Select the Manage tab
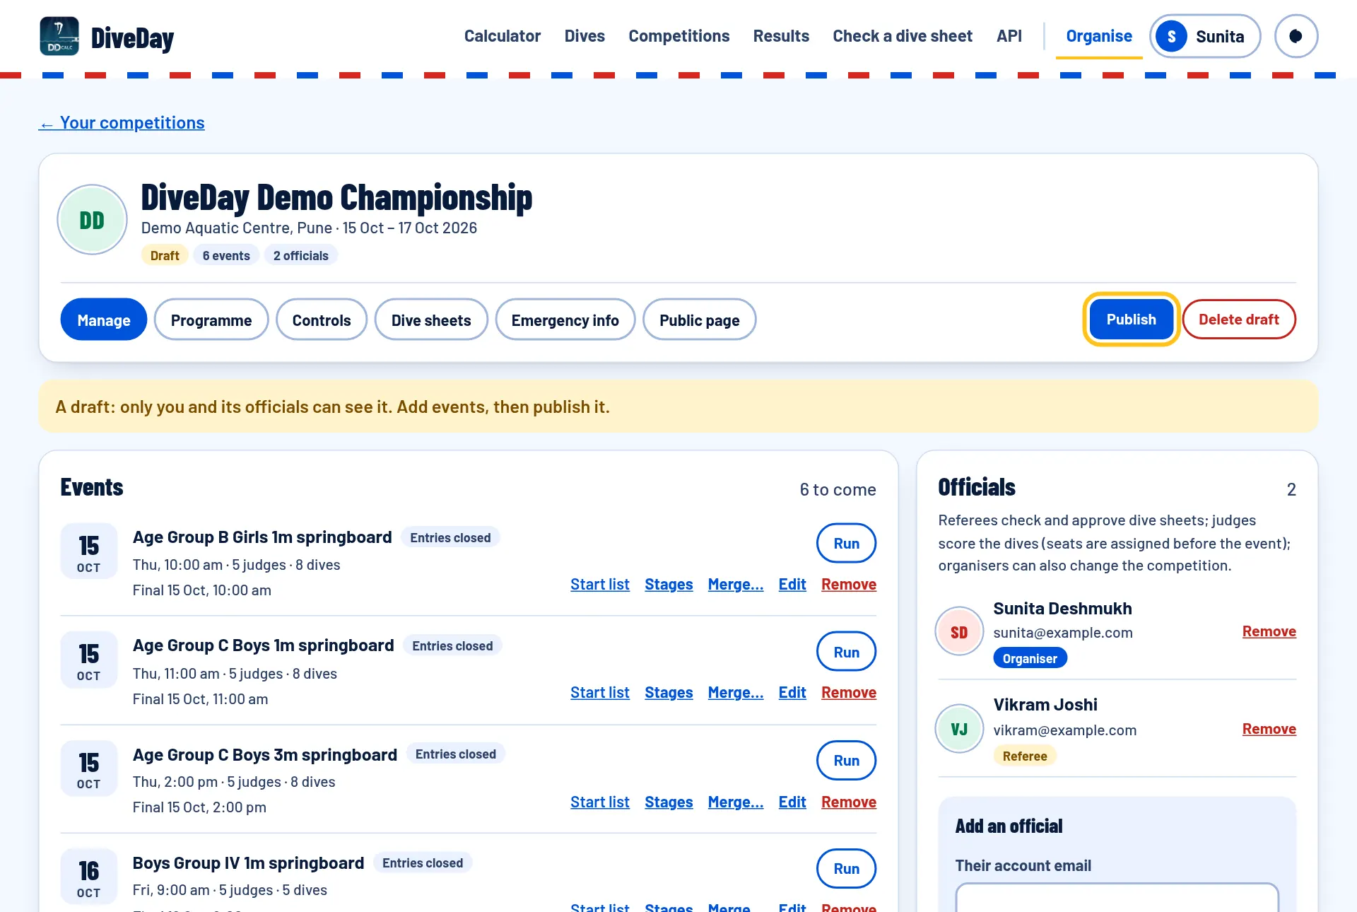The height and width of the screenshot is (912, 1357). [x=104, y=320]
